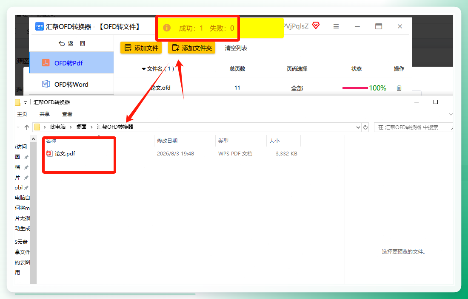
Task: Sort files by 类型 column
Action: tap(223, 141)
